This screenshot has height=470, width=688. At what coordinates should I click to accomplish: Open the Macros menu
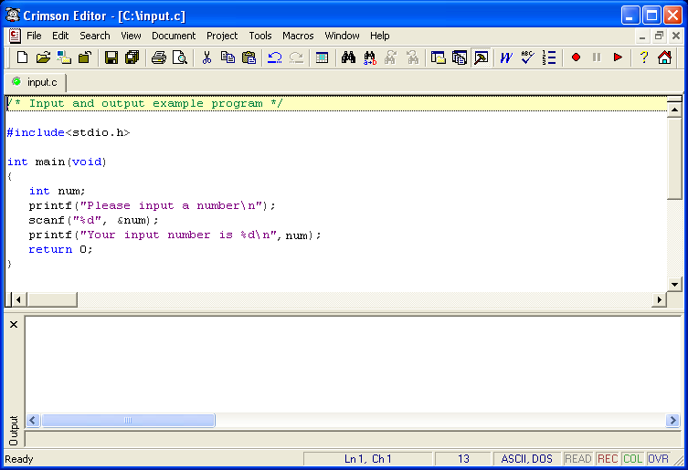pyautogui.click(x=298, y=36)
